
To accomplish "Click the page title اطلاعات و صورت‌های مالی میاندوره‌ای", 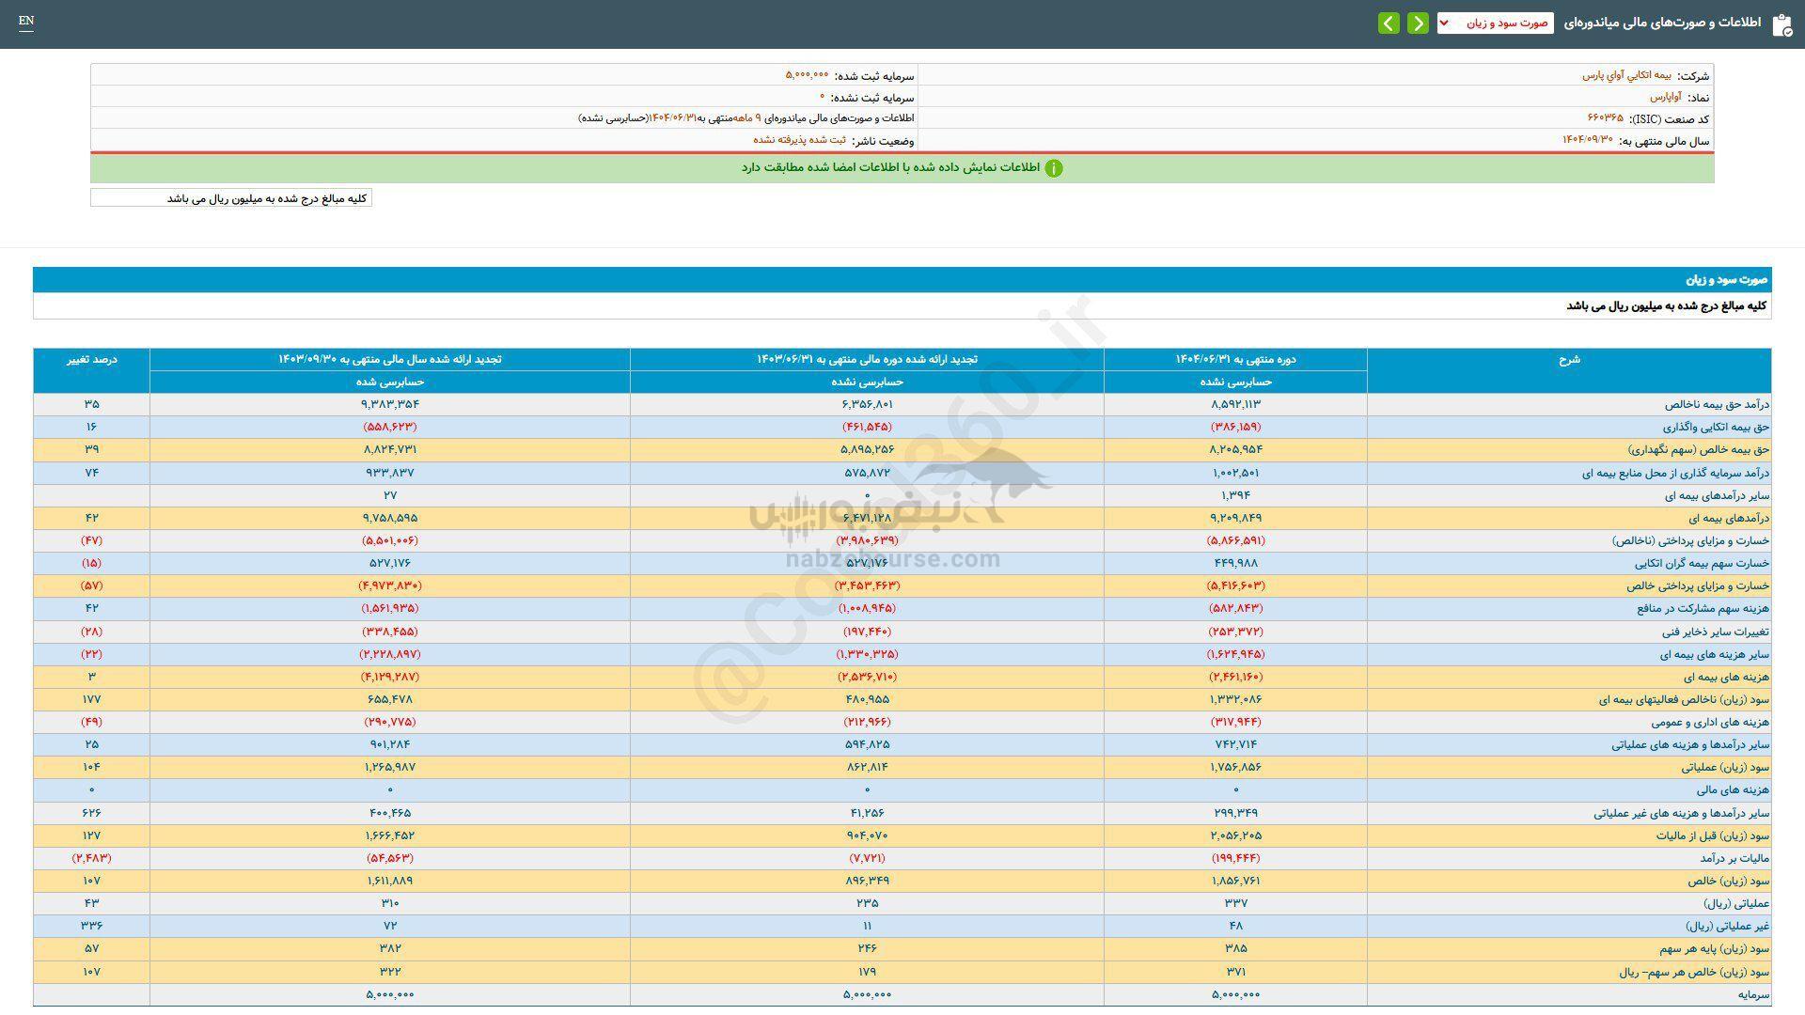I will coord(1662,23).
